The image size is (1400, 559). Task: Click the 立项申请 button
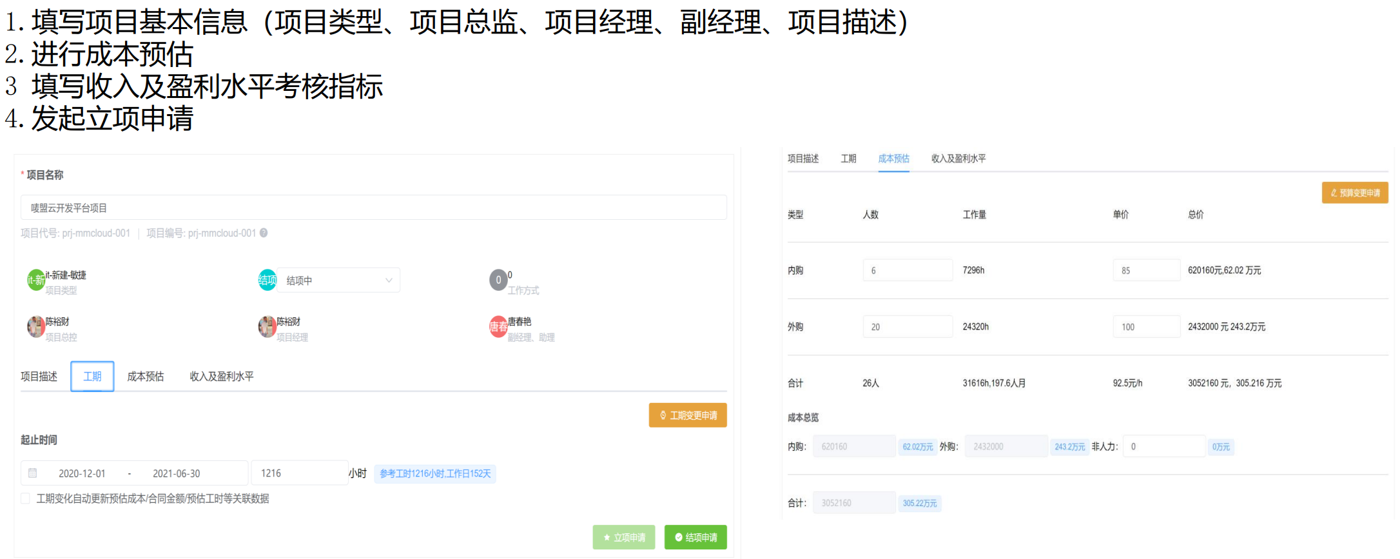pos(623,537)
